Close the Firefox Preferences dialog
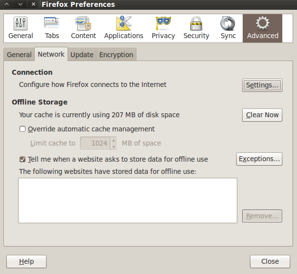 [270, 261]
